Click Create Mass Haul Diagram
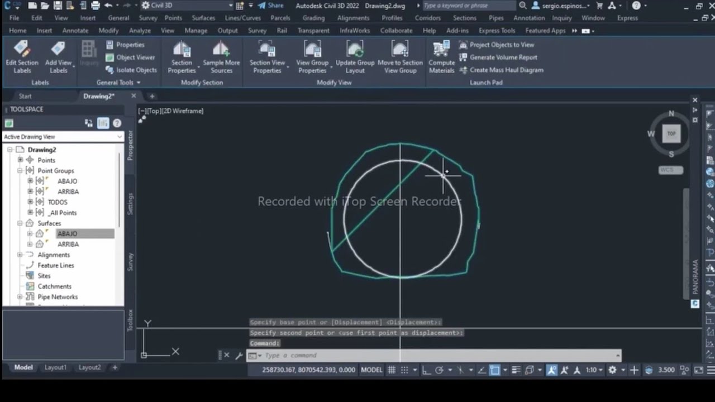Viewport: 715px width, 402px height. pos(500,70)
